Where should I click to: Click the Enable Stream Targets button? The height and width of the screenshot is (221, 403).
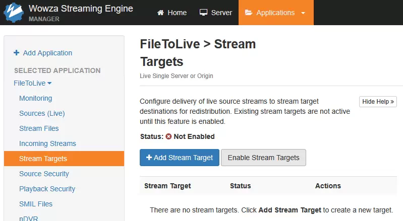(263, 158)
